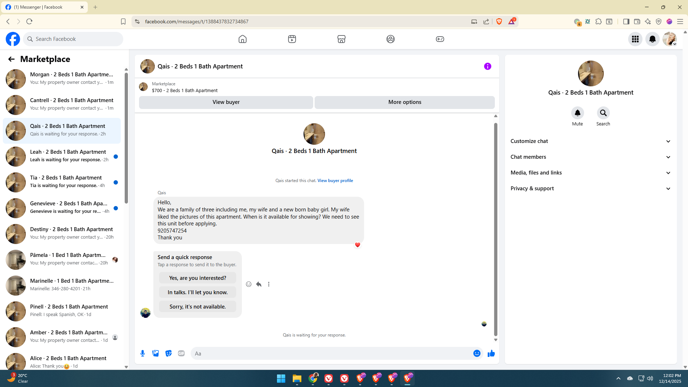Screen dimensions: 688x387
Task: Open the sticker picker icon
Action: (168, 353)
